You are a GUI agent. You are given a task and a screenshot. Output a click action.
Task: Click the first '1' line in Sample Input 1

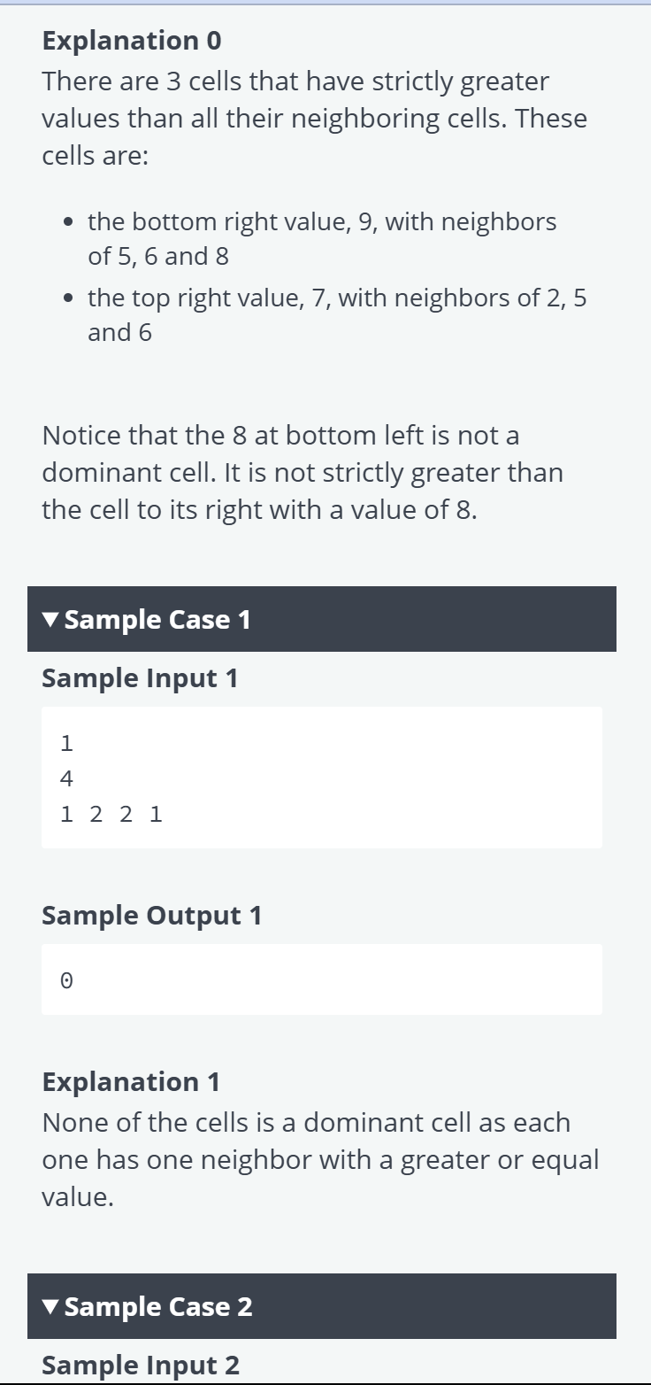pos(66,744)
